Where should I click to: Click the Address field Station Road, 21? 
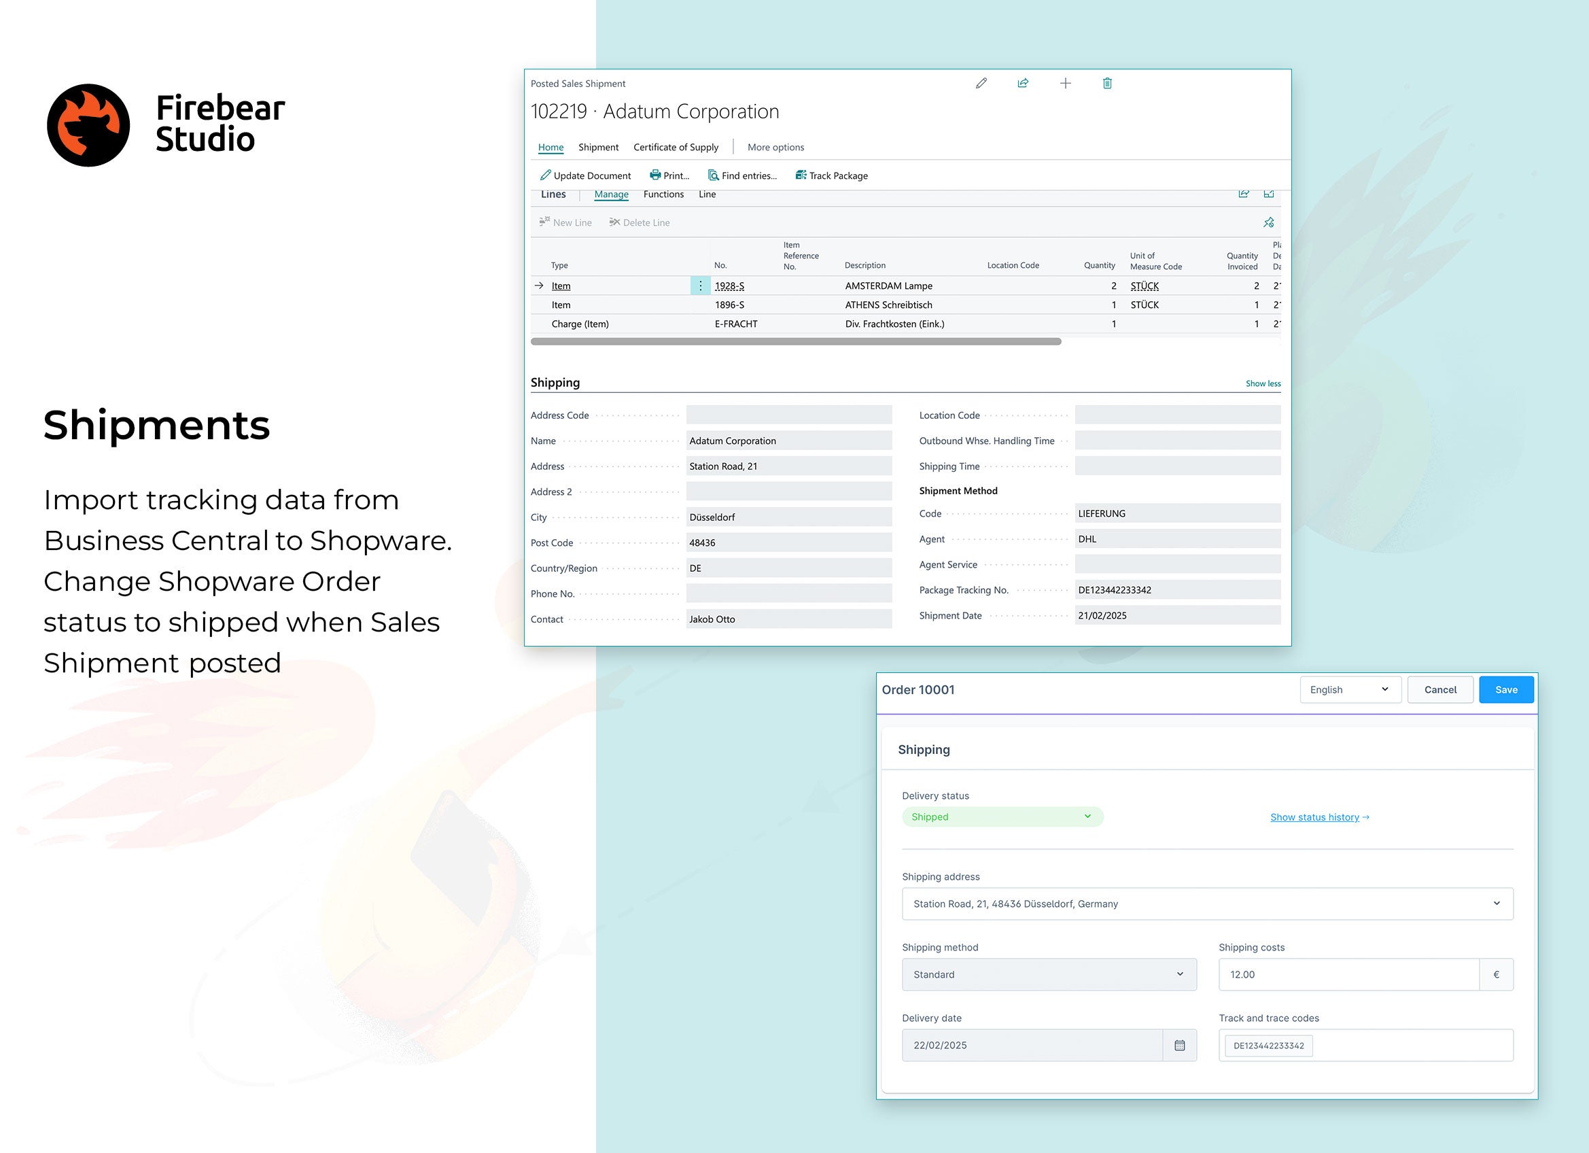coord(789,466)
